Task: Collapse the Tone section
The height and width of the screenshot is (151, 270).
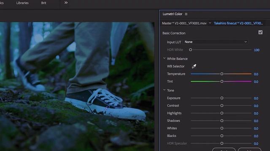Action: coord(164,90)
